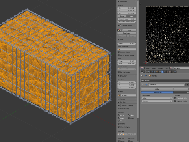Enable the Bevel overlay checkbox

pyautogui.click(x=128, y=118)
